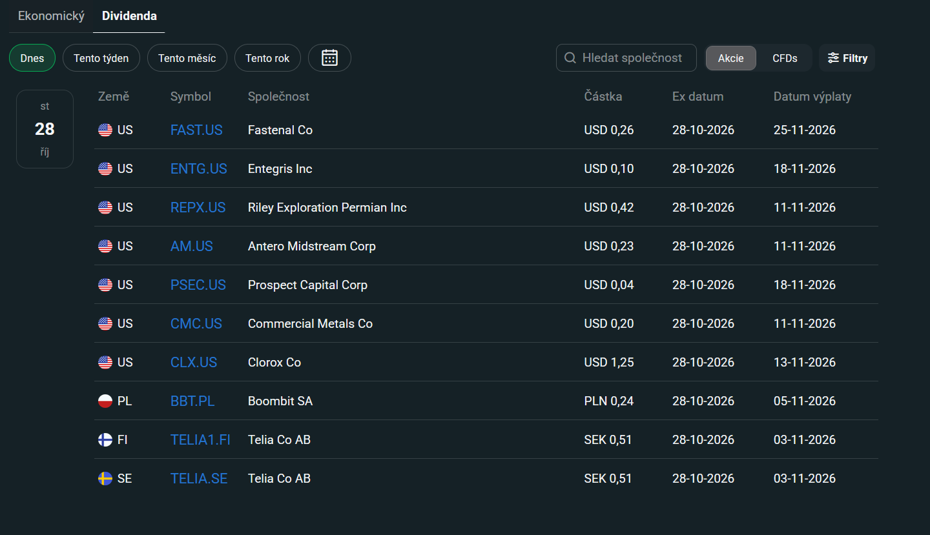This screenshot has height=535, width=930.
Task: Click Commercial Metals Co company name
Action: pos(310,324)
